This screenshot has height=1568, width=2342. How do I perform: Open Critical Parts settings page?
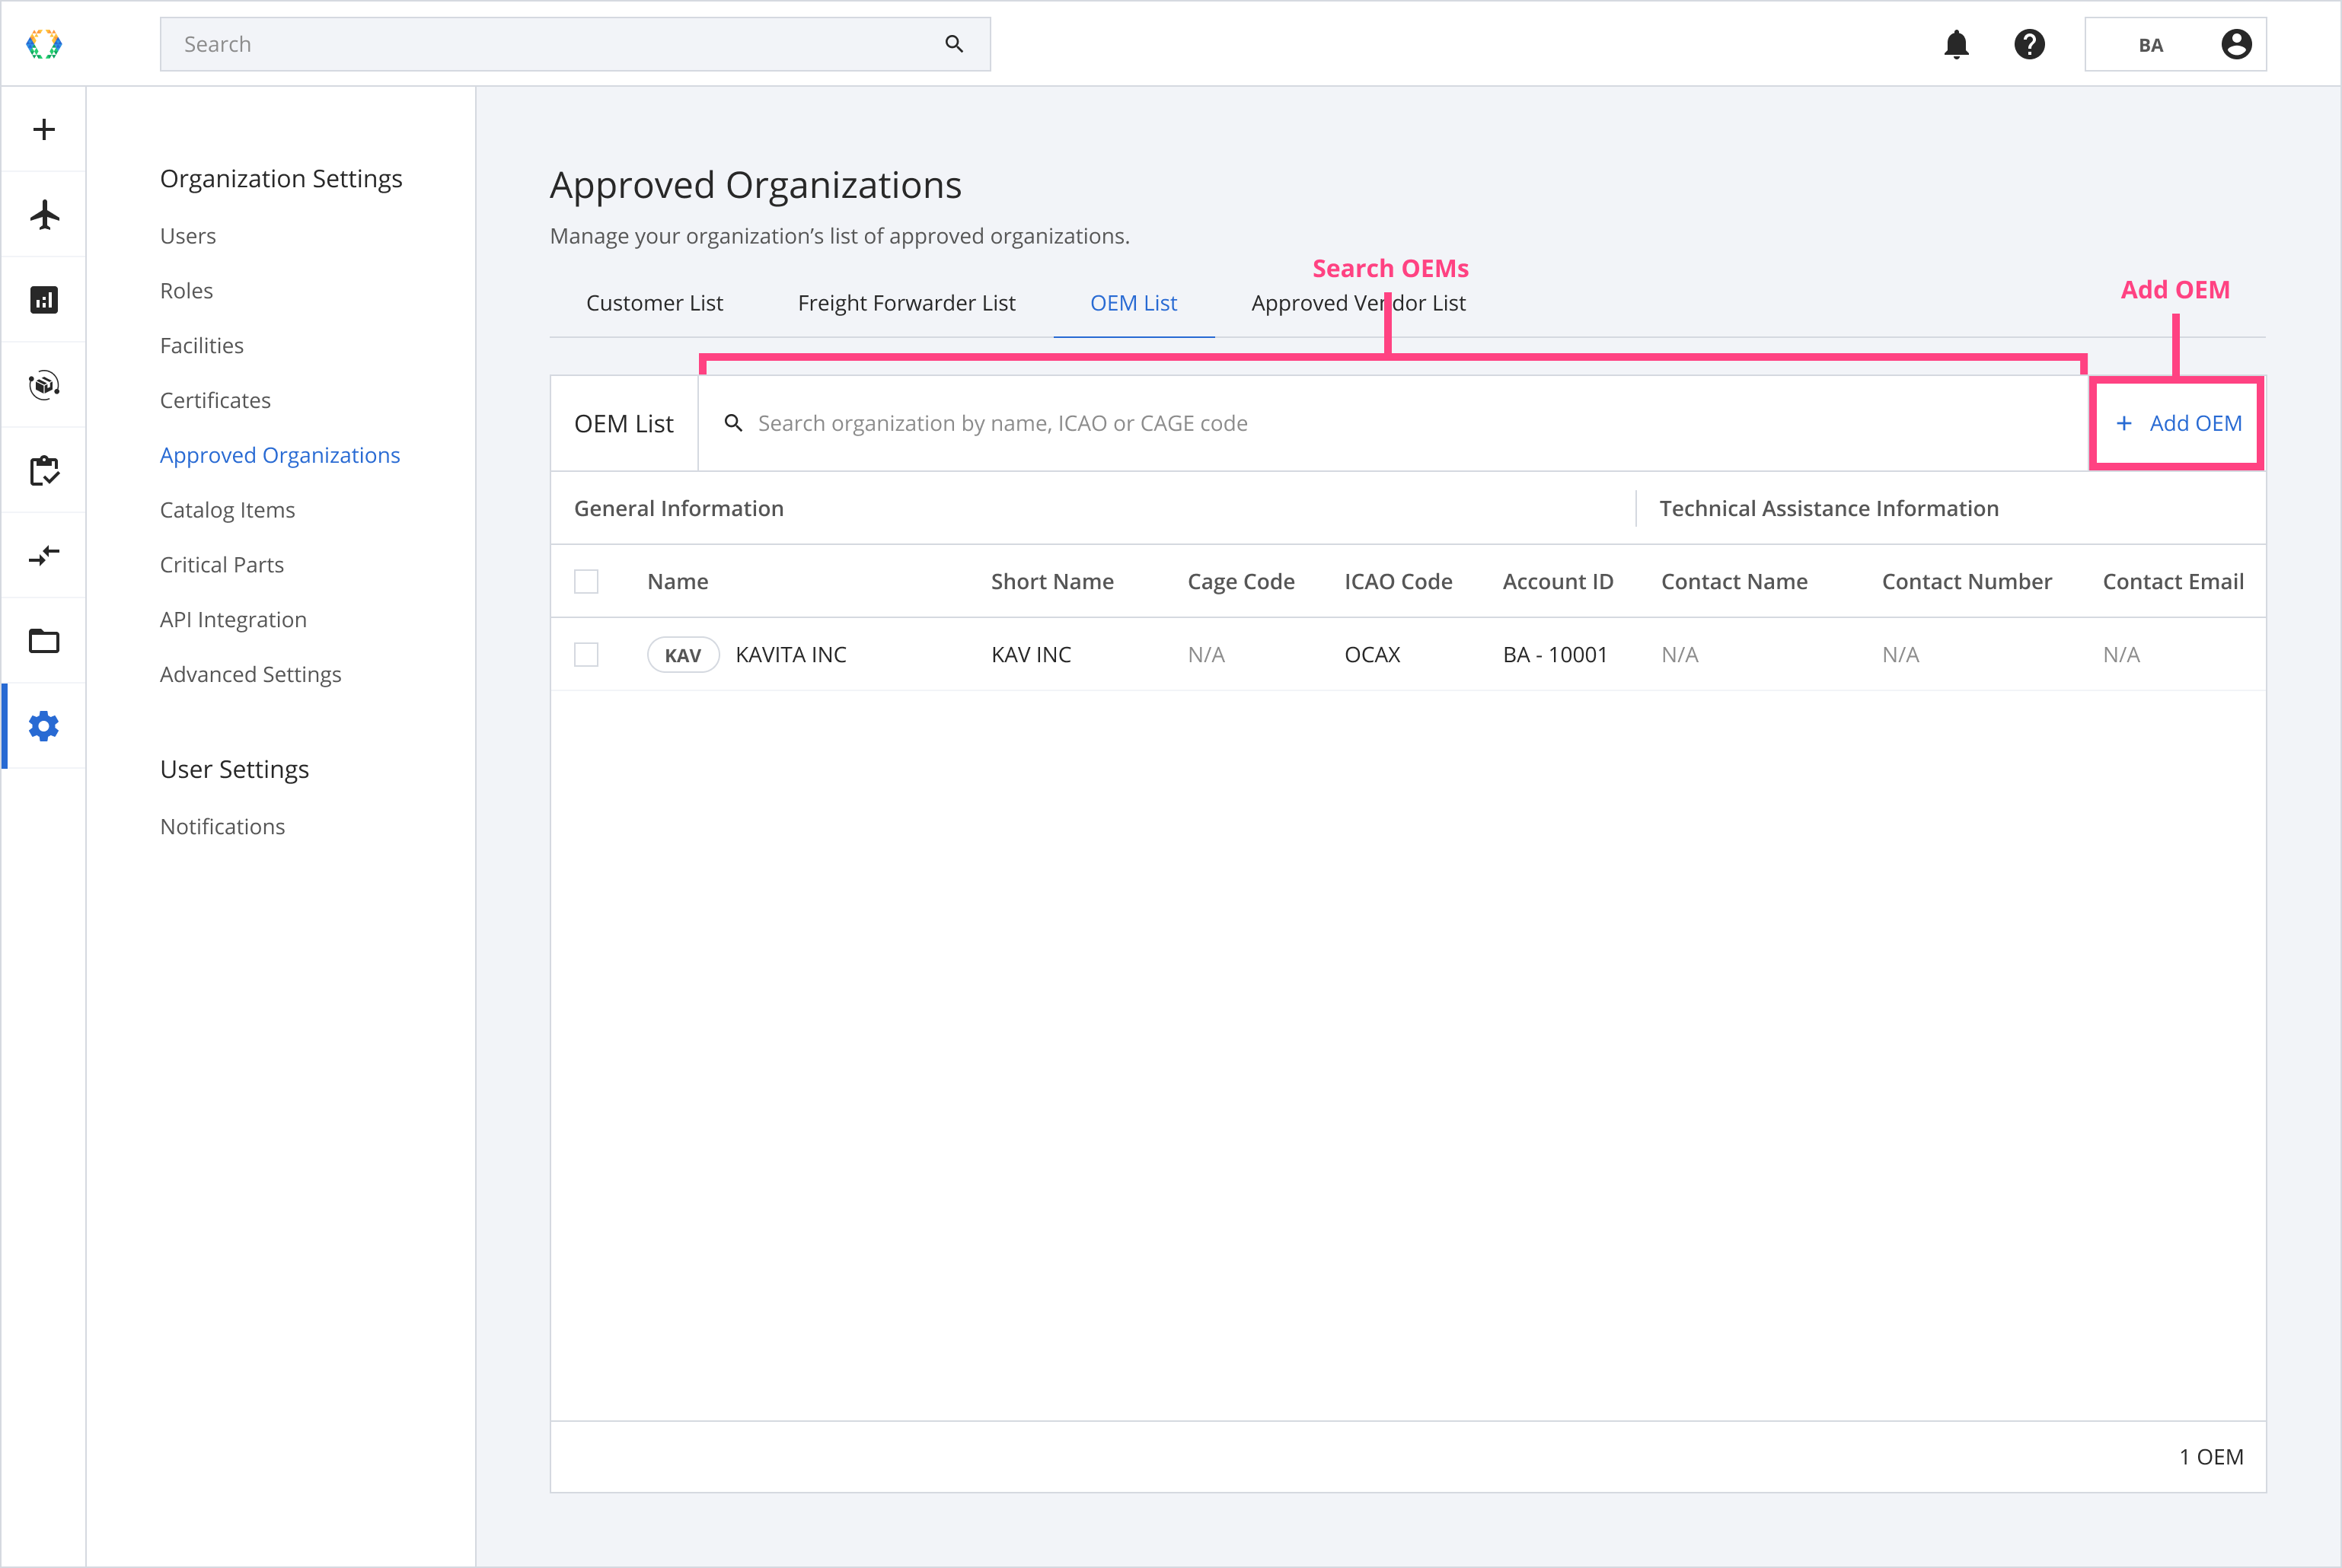pyautogui.click(x=222, y=565)
